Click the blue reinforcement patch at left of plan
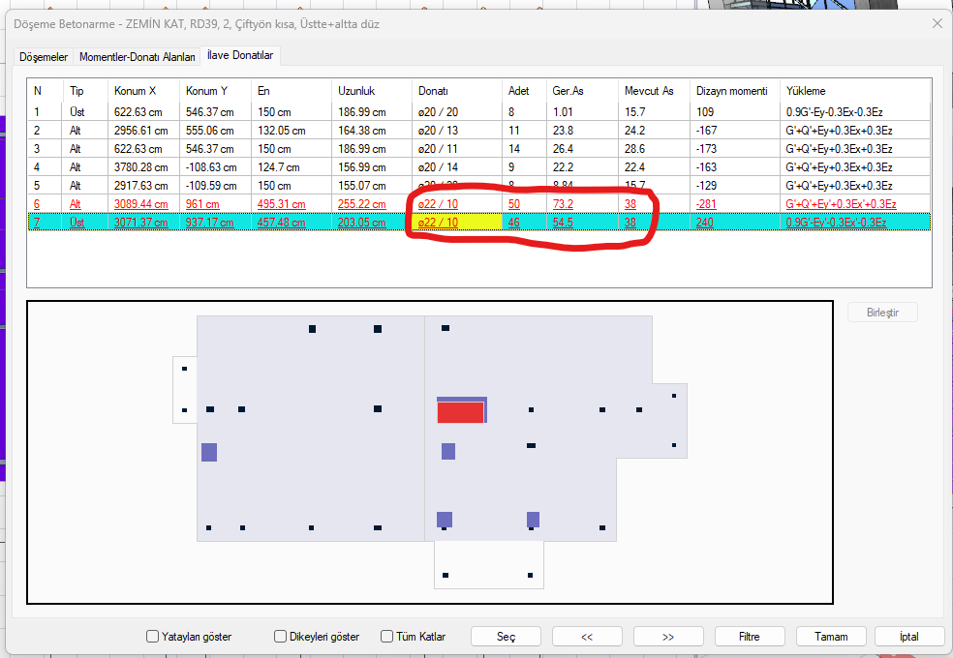 click(x=209, y=452)
